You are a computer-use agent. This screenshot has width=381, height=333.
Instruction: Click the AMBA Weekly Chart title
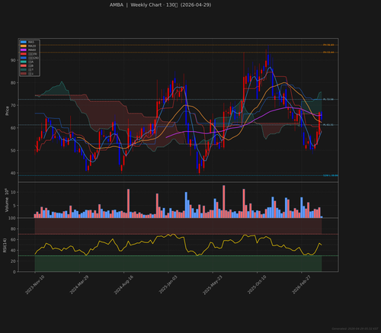(x=160, y=5)
